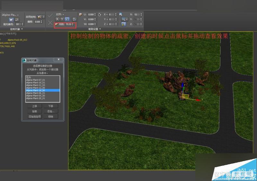
Task: Open the 对齐 align dropdown
Action: (x=60, y=14)
